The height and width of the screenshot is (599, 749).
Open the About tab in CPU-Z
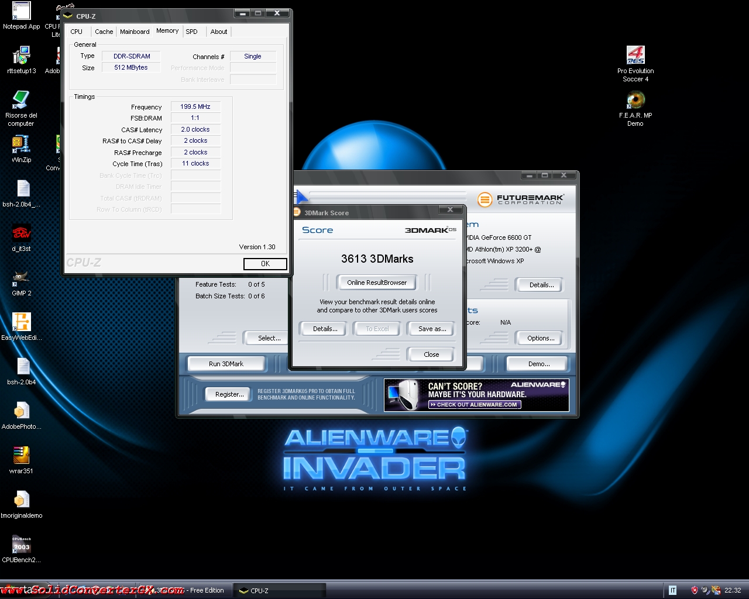pos(219,32)
